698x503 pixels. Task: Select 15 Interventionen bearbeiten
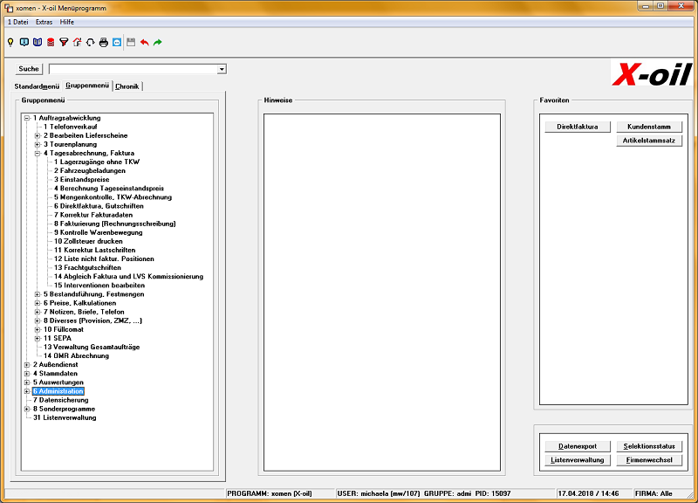click(99, 286)
